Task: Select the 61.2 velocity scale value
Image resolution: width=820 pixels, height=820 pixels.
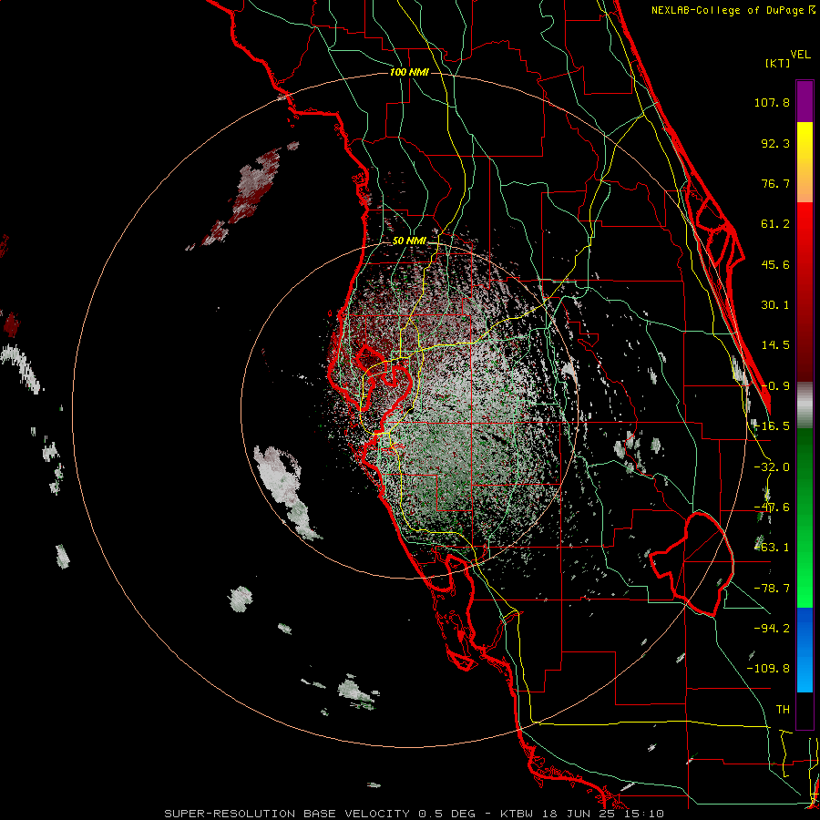Action: tap(775, 224)
